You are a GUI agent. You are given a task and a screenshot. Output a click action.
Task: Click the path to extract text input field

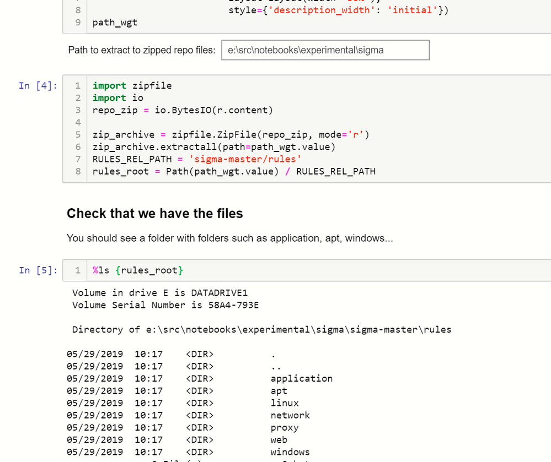pos(325,50)
